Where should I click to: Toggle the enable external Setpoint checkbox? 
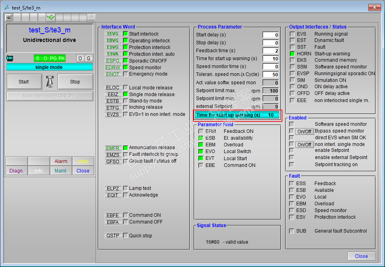click(x=292, y=157)
